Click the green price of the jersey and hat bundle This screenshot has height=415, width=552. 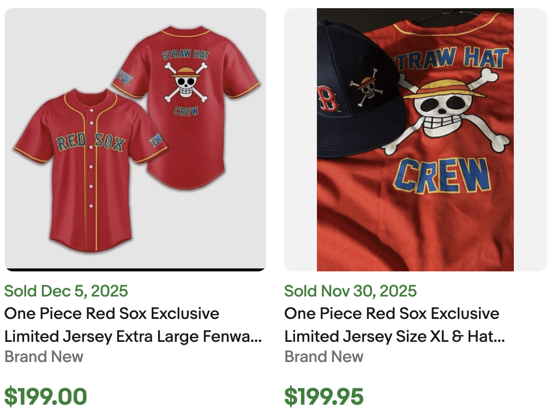[324, 396]
